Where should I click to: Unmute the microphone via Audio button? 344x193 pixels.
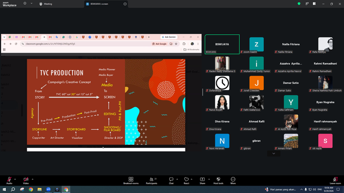tap(9, 181)
